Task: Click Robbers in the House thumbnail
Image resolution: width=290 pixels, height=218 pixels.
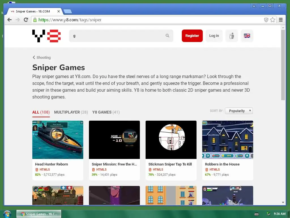Action: pyautogui.click(x=227, y=140)
